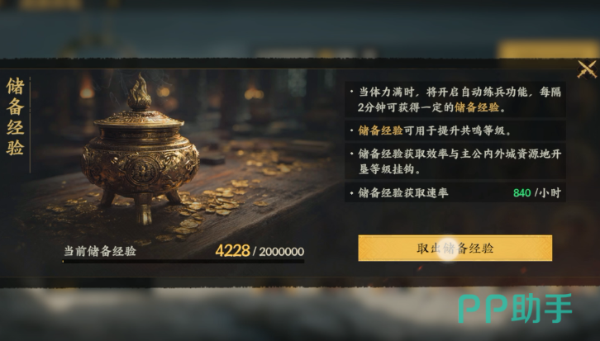
Task: Click the green 840 rate value
Action: point(522,192)
